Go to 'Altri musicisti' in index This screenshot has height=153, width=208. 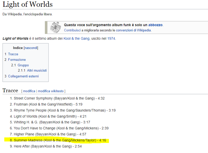(x=37, y=71)
